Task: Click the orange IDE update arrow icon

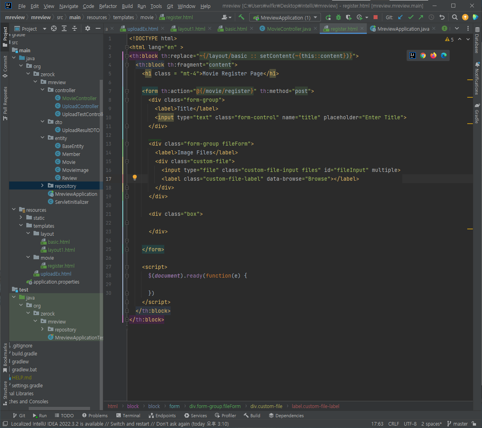Action: pyautogui.click(x=465, y=17)
